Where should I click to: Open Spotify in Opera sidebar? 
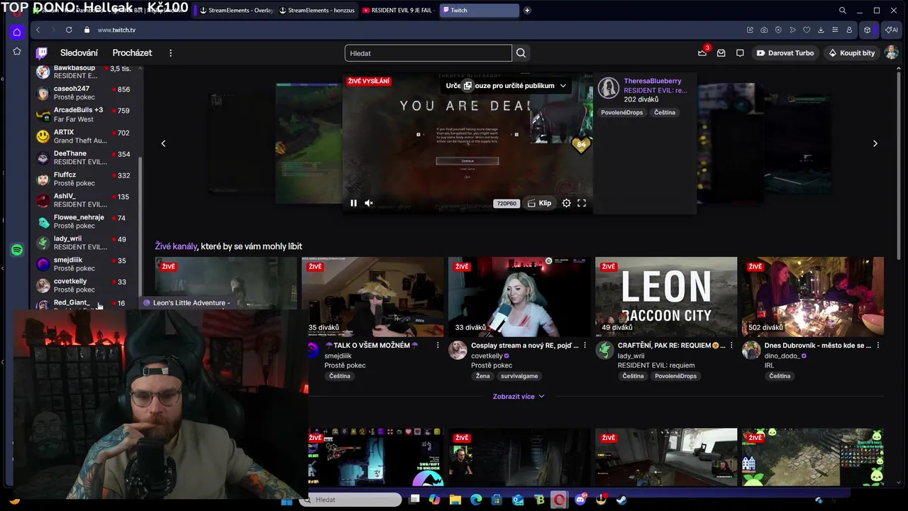[x=17, y=250]
